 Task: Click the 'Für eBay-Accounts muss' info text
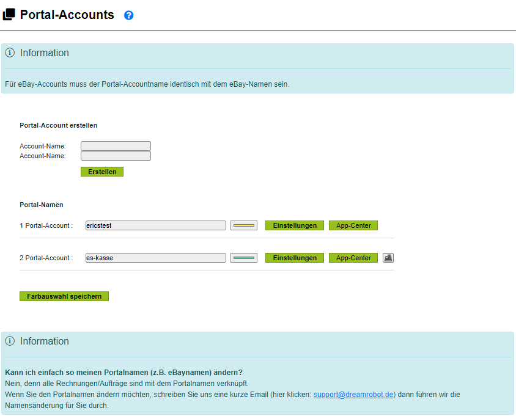(147, 84)
